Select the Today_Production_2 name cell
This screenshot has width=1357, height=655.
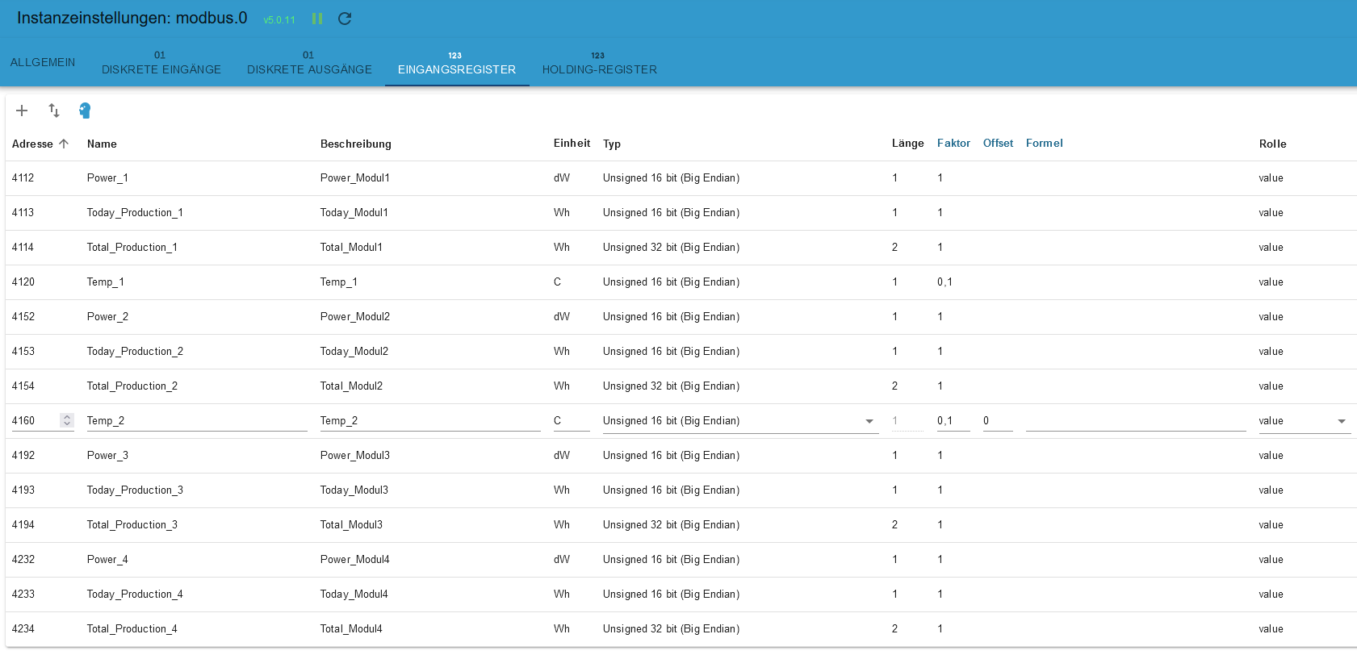(x=135, y=351)
